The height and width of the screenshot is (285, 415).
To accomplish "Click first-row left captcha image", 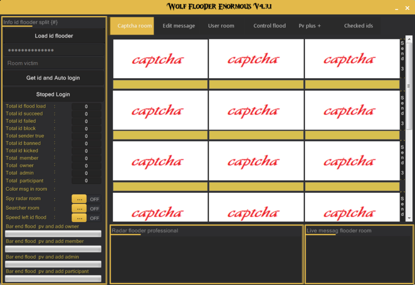I will pyautogui.click(x=160, y=59).
